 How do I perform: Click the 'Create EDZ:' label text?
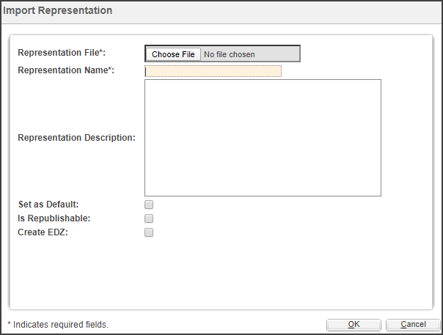43,232
